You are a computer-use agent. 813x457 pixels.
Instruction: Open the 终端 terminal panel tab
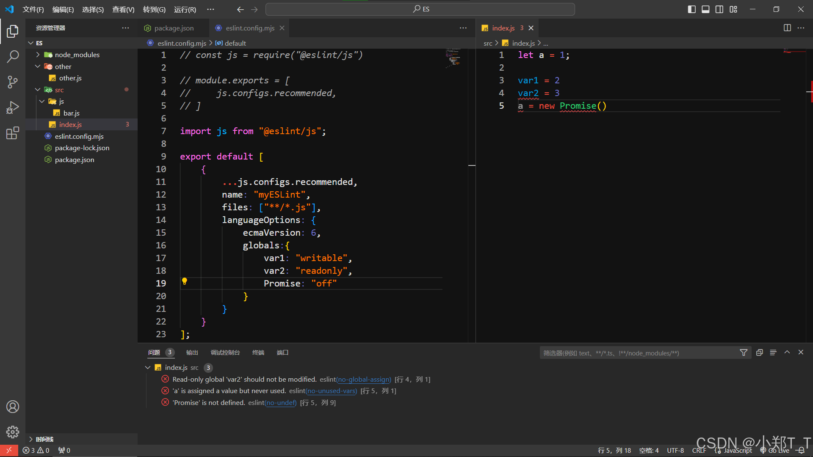pos(258,352)
